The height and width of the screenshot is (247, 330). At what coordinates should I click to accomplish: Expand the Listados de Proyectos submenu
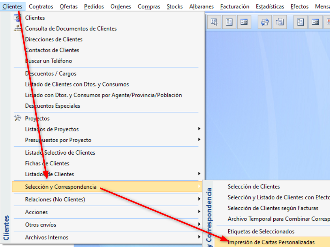pyautogui.click(x=199, y=129)
